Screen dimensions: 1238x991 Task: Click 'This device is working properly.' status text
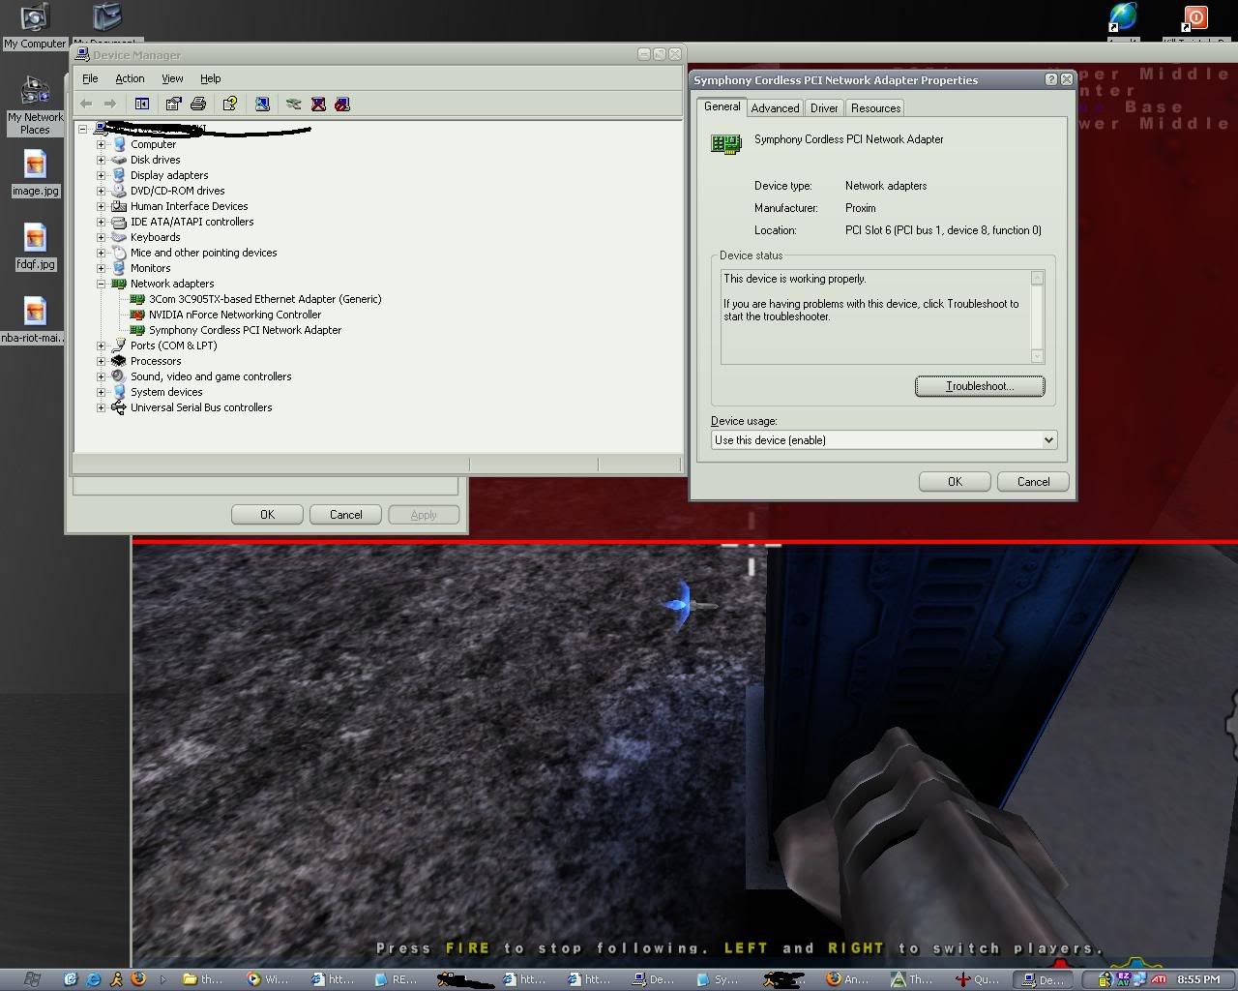point(794,279)
